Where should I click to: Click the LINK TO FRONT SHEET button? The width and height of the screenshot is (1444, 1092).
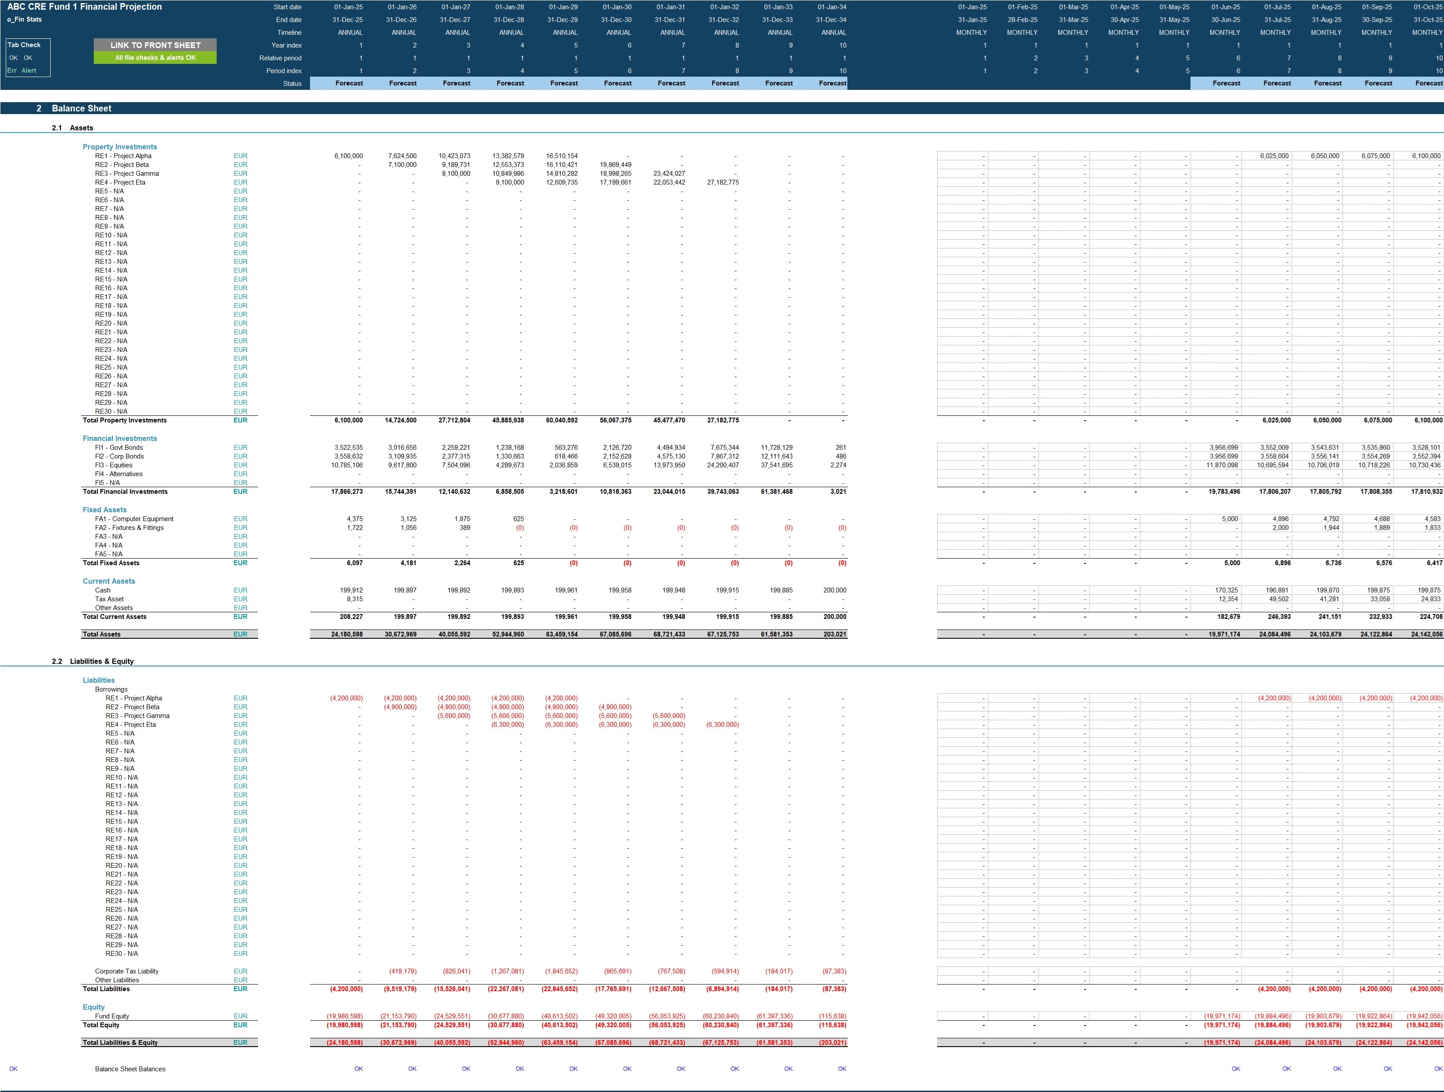tap(155, 45)
